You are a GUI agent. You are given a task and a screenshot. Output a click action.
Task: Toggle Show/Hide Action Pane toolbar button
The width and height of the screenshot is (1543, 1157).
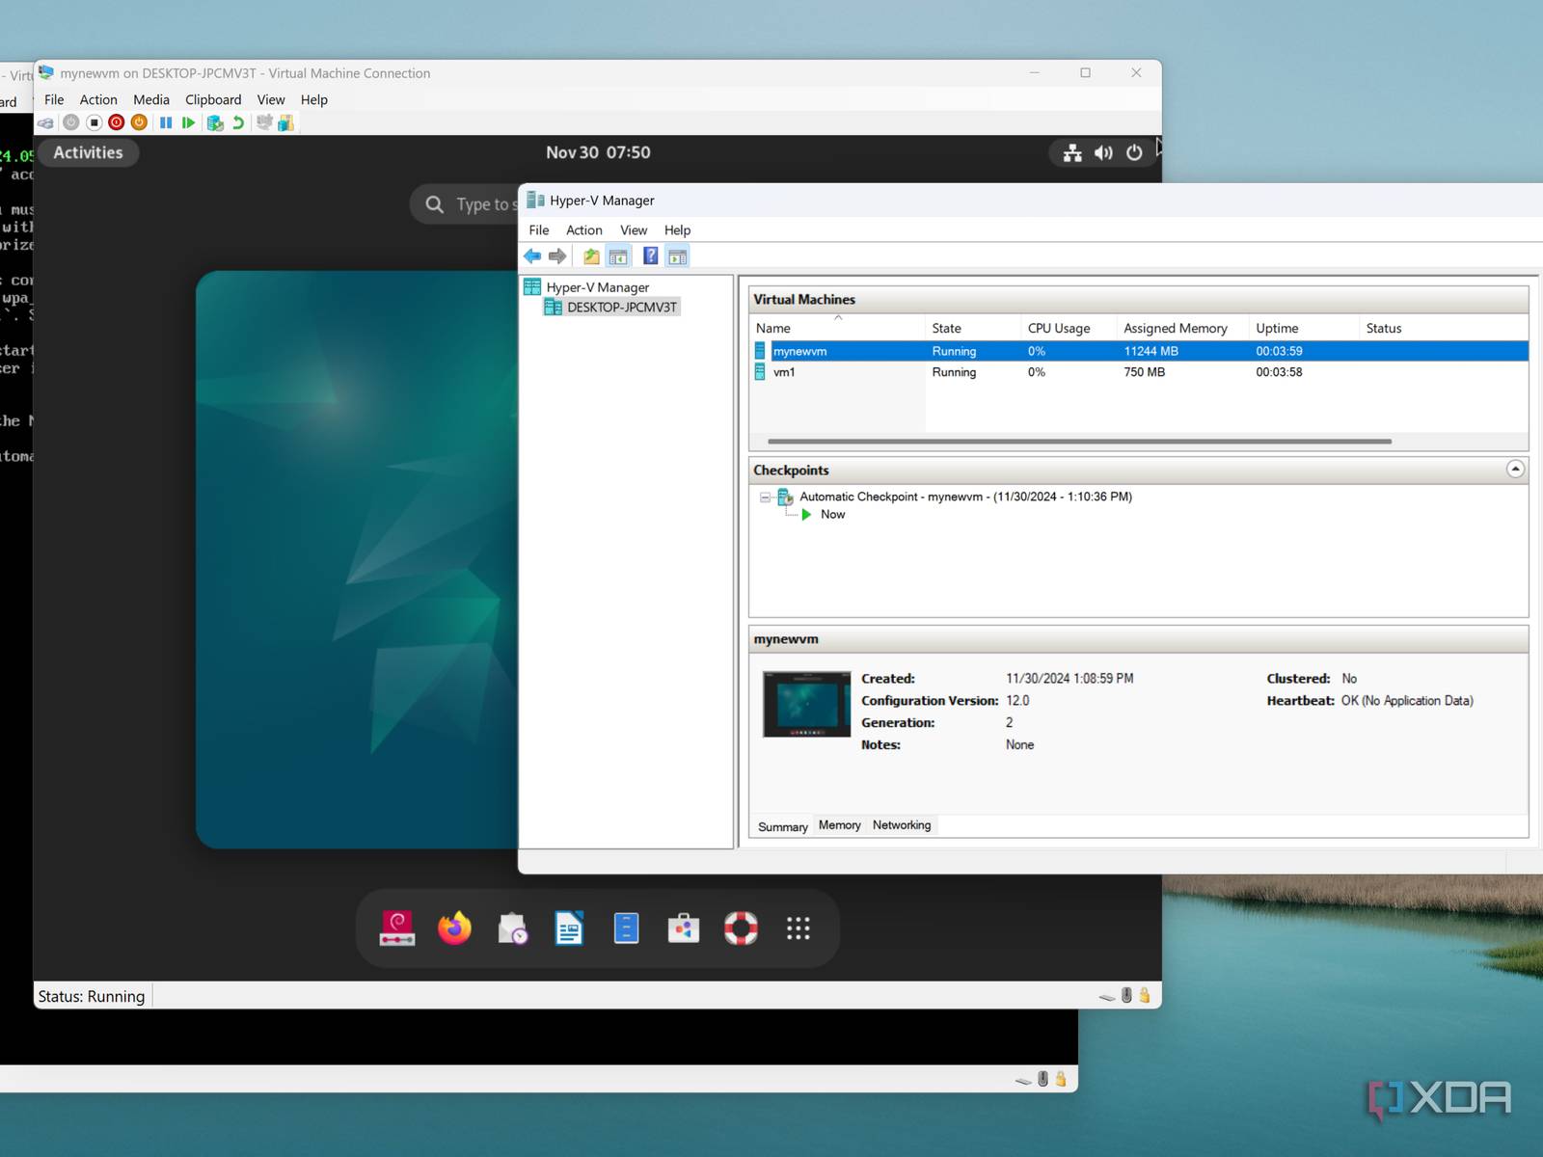678,256
